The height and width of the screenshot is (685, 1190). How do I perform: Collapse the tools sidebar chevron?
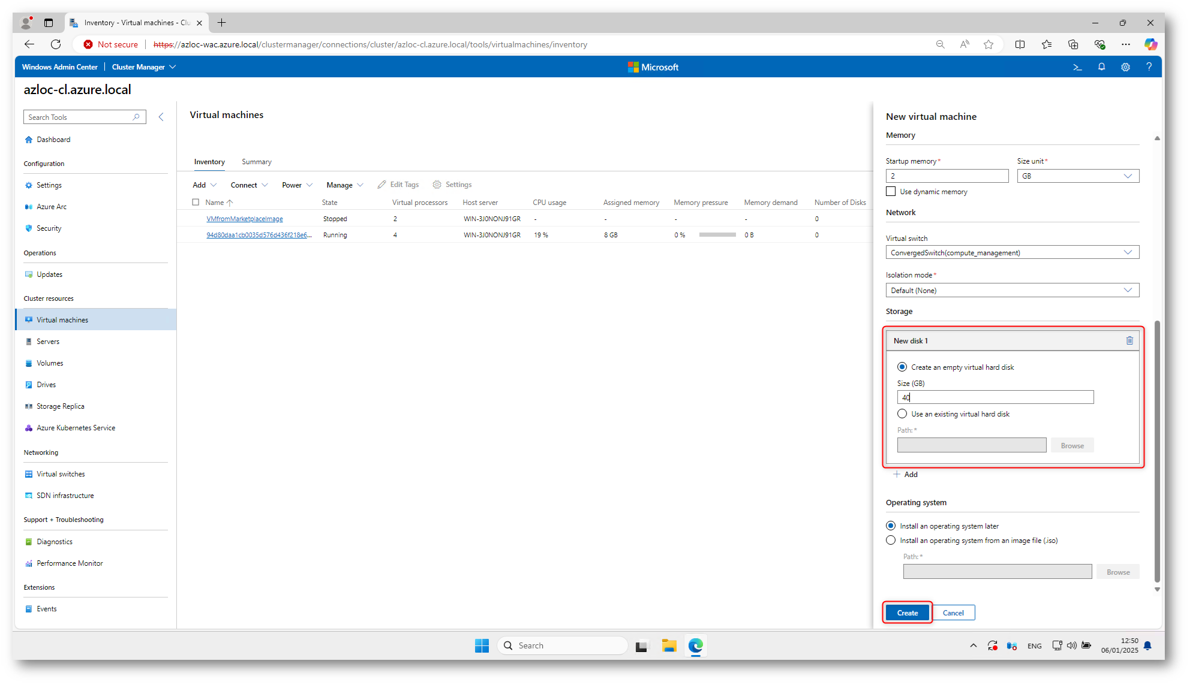coord(161,117)
